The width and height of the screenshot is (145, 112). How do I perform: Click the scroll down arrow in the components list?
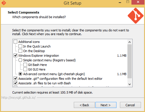point(129,84)
